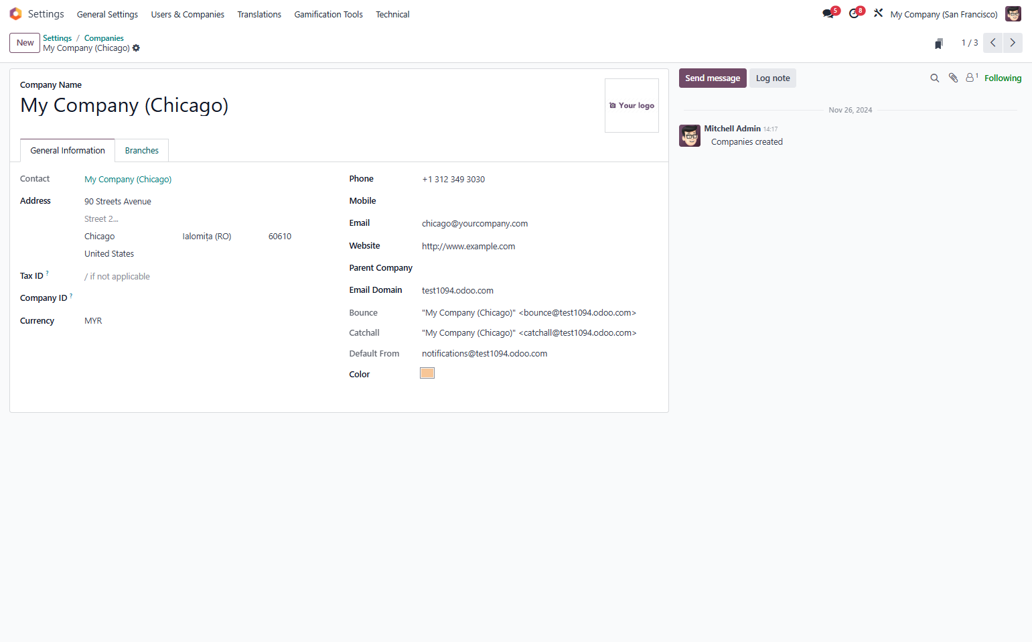The image size is (1032, 642).
Task: Open the conversations messages icon
Action: (x=829, y=13)
